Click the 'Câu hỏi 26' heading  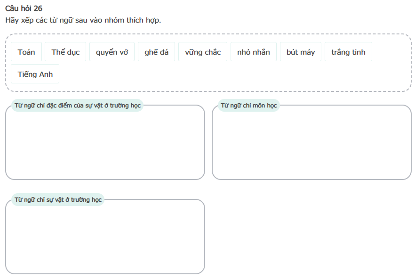coord(24,8)
